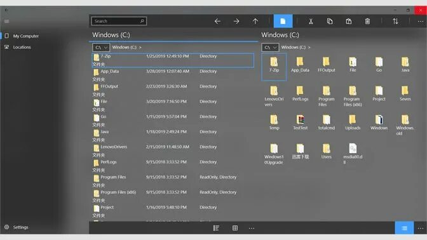Select Program Files row in left list

[x=173, y=181]
